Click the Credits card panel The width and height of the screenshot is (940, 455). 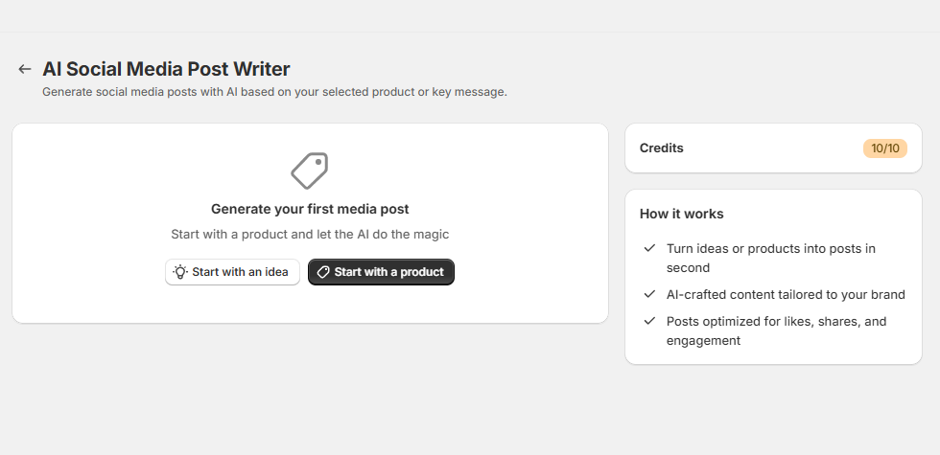773,148
